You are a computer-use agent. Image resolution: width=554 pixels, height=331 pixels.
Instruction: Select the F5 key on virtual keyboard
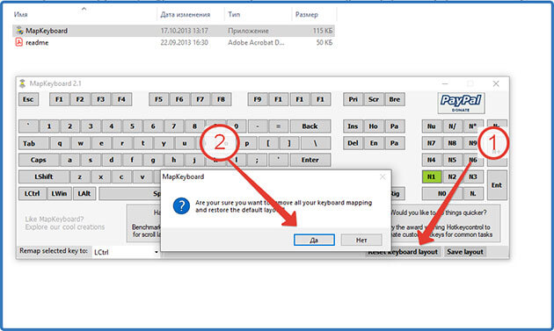pos(158,99)
